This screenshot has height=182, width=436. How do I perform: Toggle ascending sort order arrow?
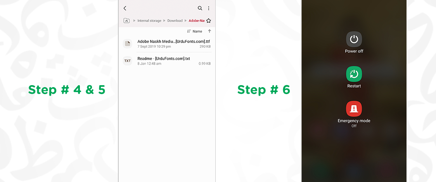point(209,31)
